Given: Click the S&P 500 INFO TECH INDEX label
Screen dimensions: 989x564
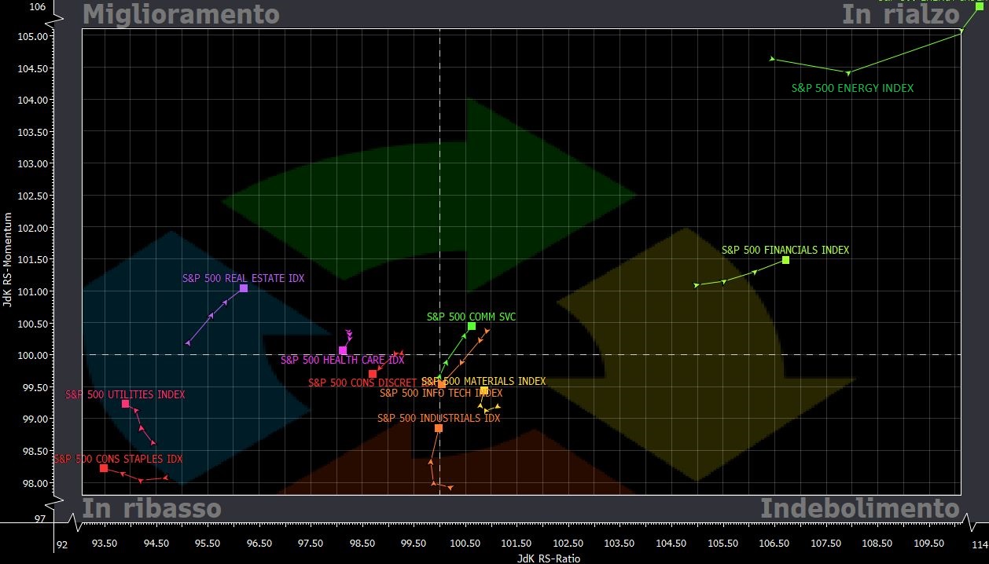Looking at the screenshot, I should (x=441, y=393).
